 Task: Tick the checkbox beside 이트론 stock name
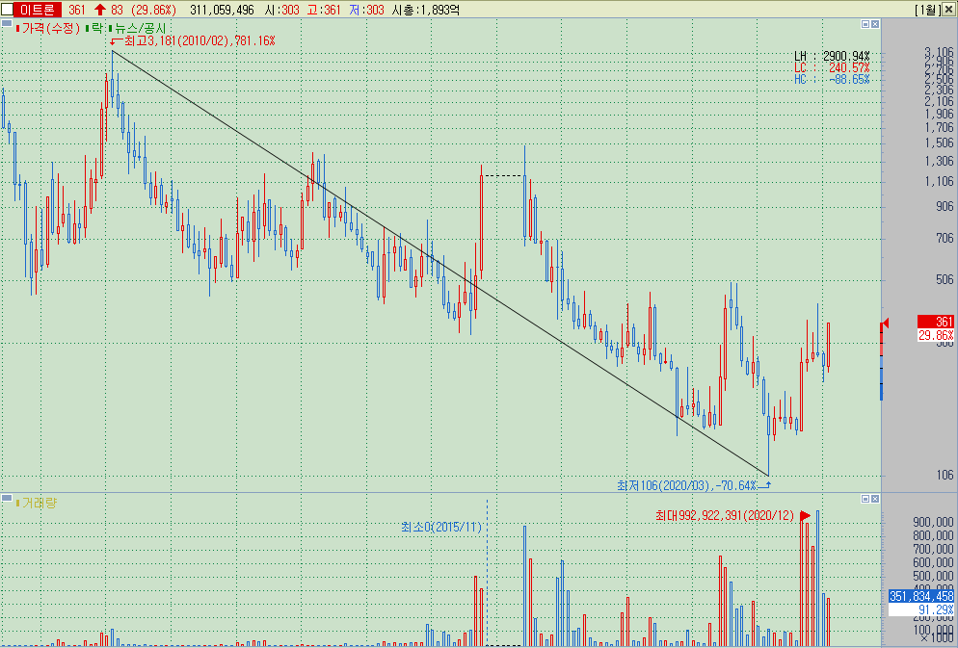[x=7, y=10]
